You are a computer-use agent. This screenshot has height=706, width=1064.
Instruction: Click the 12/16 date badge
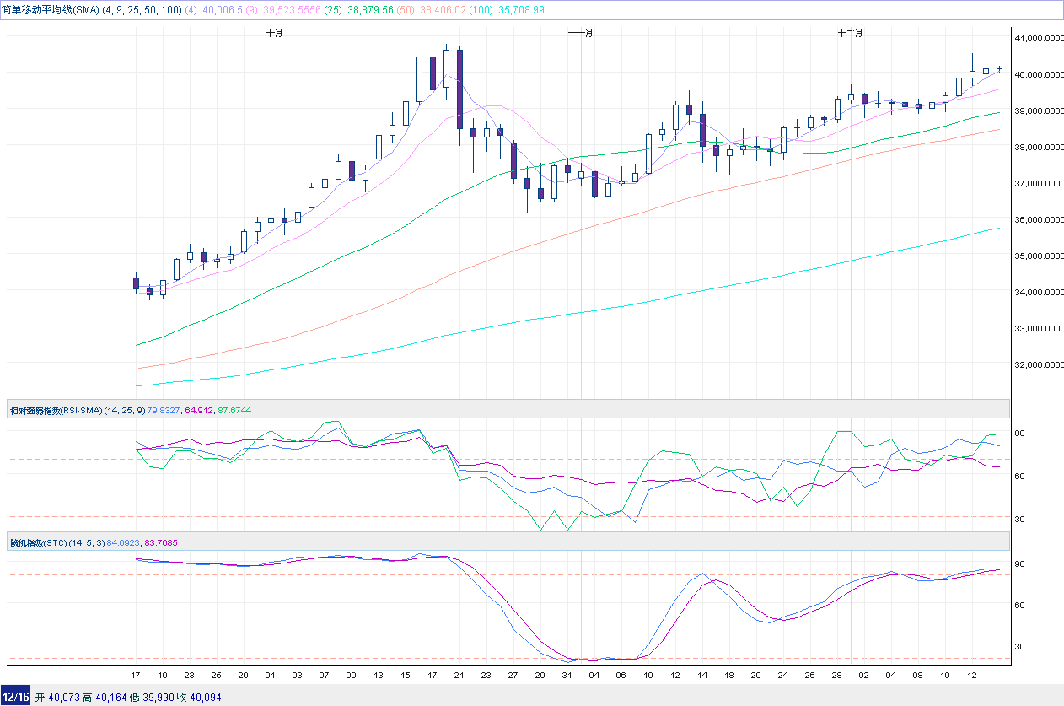(14, 698)
